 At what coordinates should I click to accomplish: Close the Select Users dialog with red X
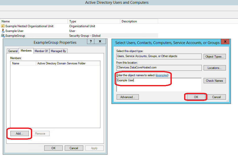pyautogui.click(x=225, y=42)
